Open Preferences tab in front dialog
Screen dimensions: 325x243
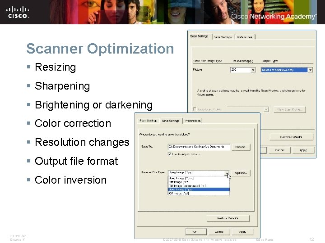click(x=193, y=121)
